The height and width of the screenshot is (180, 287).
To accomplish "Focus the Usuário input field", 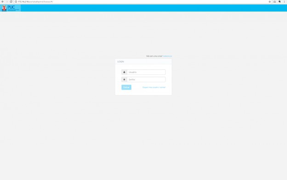I will 146,72.
